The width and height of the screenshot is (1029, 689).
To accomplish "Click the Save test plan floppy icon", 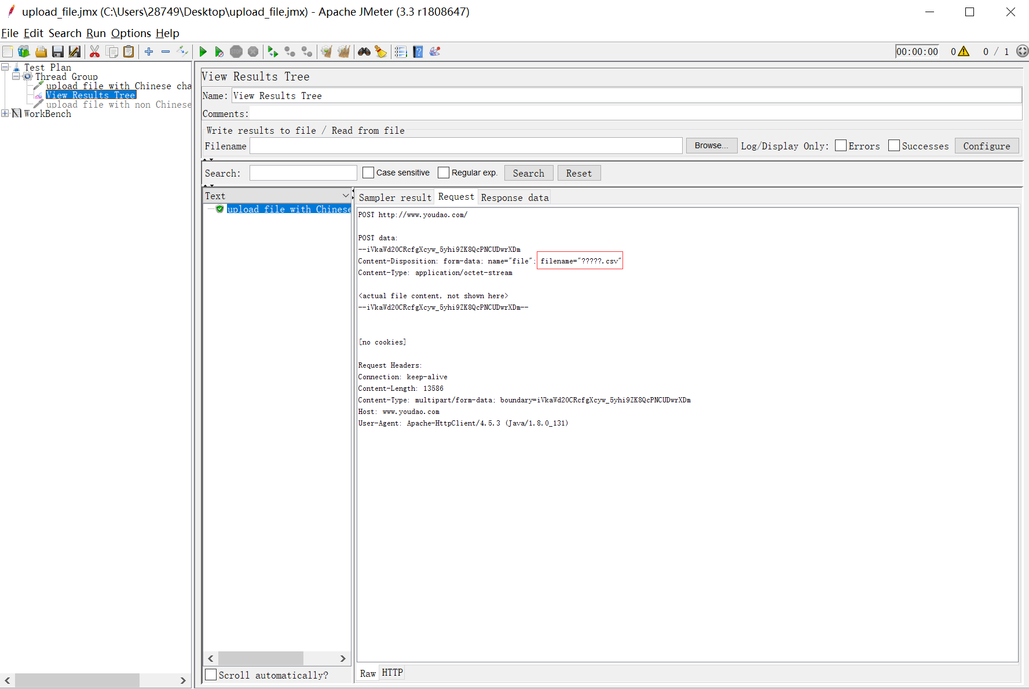I will coord(57,52).
